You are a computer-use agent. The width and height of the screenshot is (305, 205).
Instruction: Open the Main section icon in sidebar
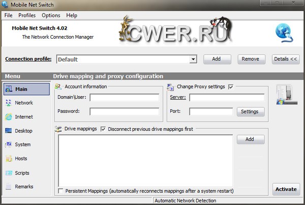9,89
